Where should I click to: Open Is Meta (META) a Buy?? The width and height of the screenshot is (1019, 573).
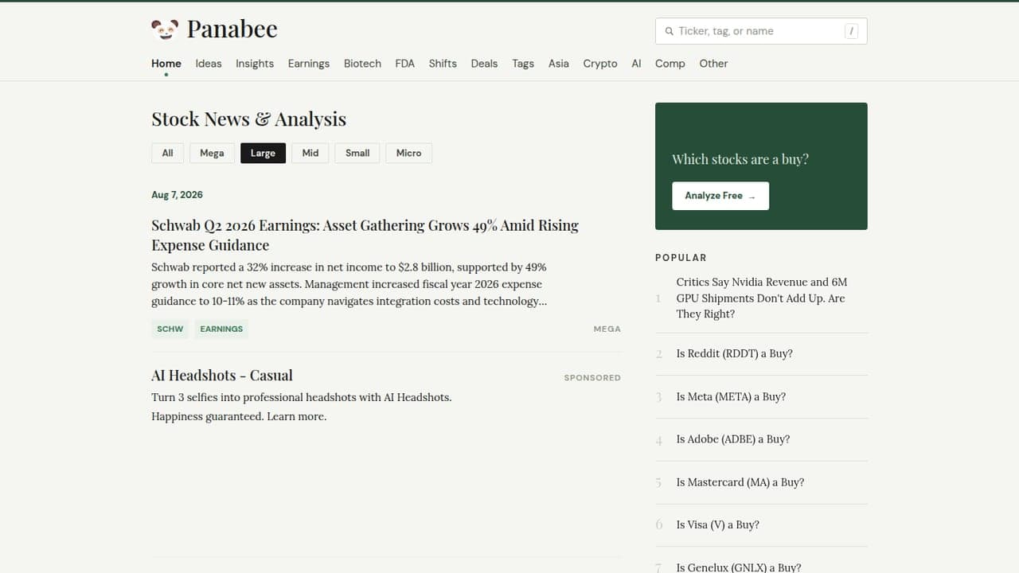tap(731, 396)
